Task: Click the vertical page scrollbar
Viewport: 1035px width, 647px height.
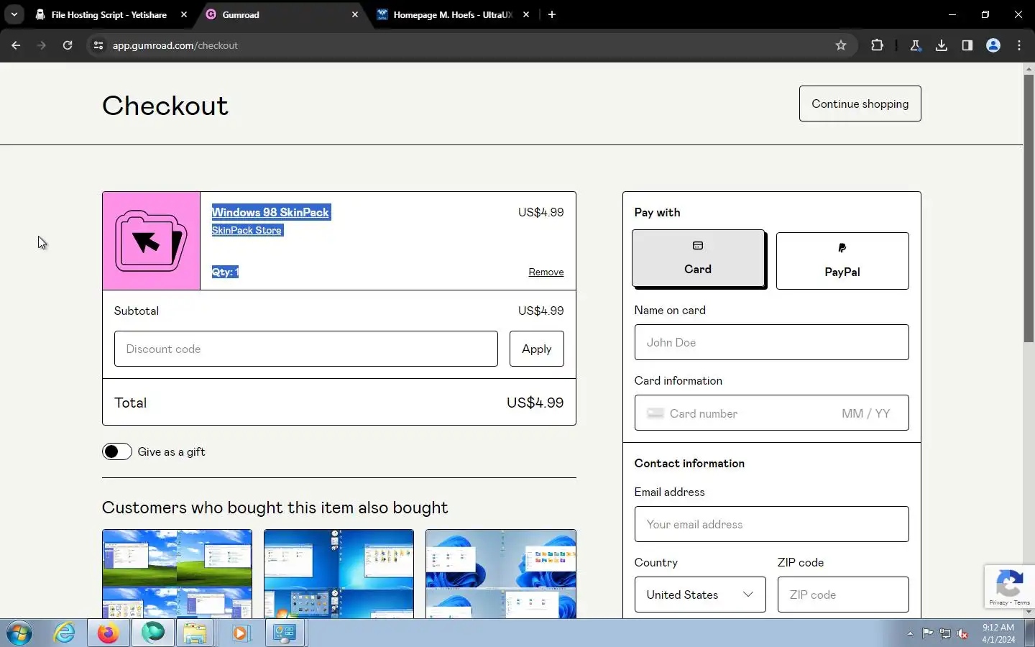Action: (x=1029, y=208)
